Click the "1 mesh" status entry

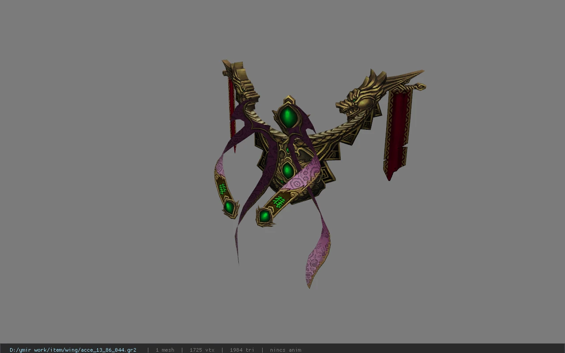165,350
